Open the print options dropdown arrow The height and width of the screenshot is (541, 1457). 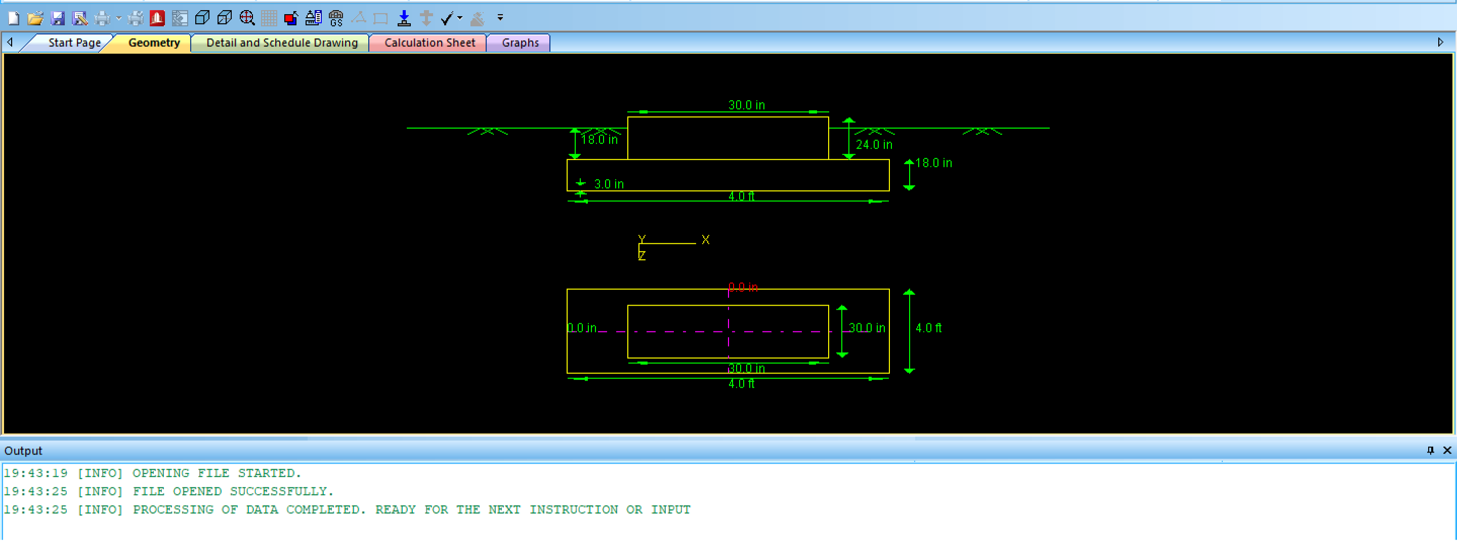click(119, 19)
